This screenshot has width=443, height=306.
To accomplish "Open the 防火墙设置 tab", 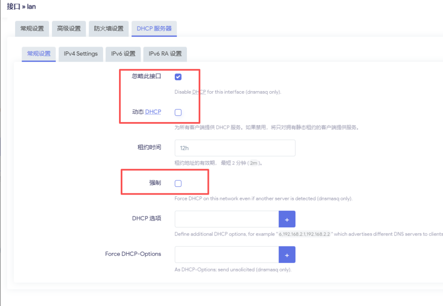I will pos(108,28).
